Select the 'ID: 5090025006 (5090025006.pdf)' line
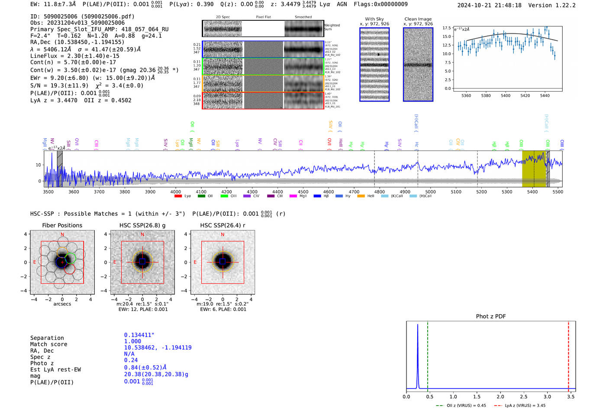This screenshot has height=412, width=606. 82,16
